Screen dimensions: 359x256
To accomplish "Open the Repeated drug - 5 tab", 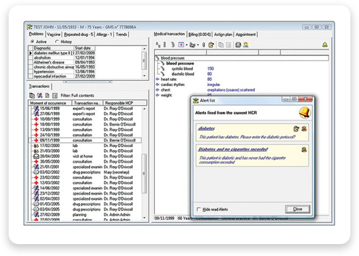I will [x=79, y=34].
